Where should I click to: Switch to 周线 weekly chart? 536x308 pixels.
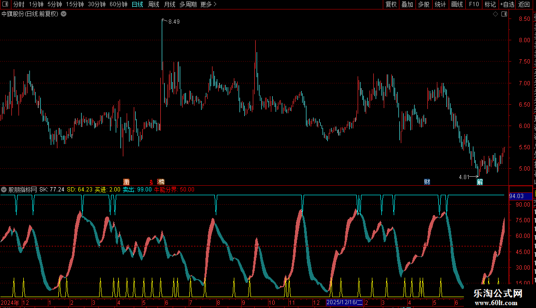154,4
